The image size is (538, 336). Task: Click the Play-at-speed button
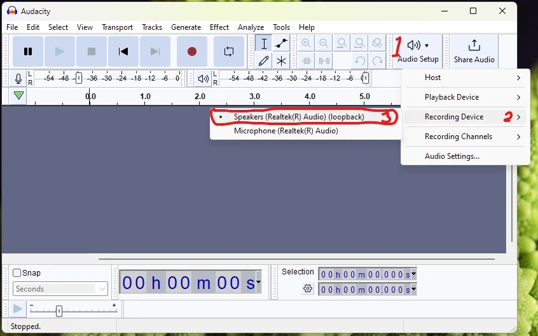18,309
